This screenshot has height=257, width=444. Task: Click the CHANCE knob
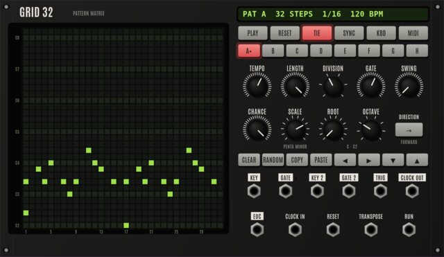click(x=257, y=130)
